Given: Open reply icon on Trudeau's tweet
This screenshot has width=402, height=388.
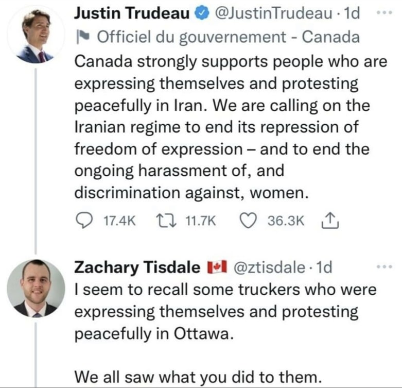Looking at the screenshot, I should [84, 221].
